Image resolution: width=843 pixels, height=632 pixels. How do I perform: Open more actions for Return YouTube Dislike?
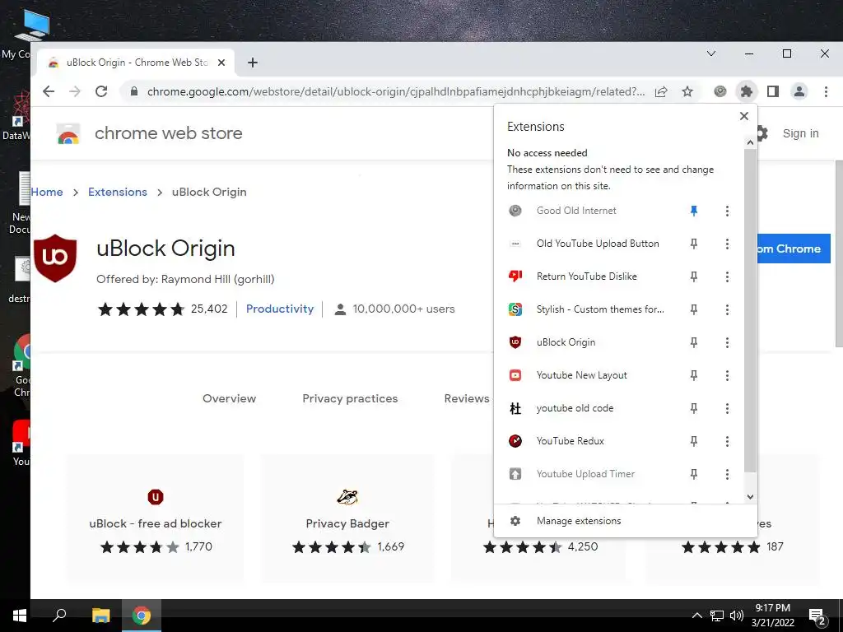[x=727, y=276]
